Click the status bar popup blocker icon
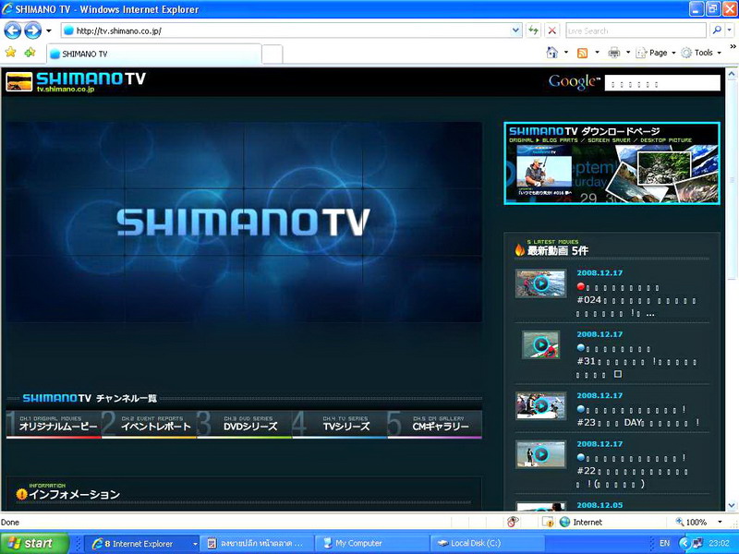 click(513, 522)
